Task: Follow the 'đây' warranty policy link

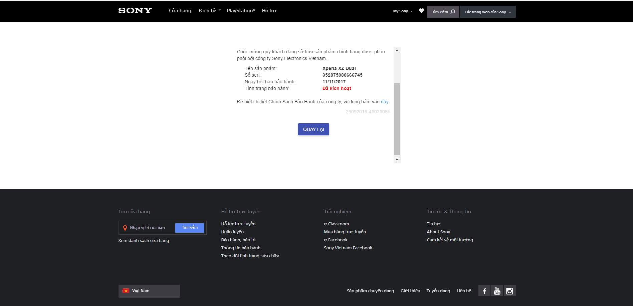Action: coord(385,102)
